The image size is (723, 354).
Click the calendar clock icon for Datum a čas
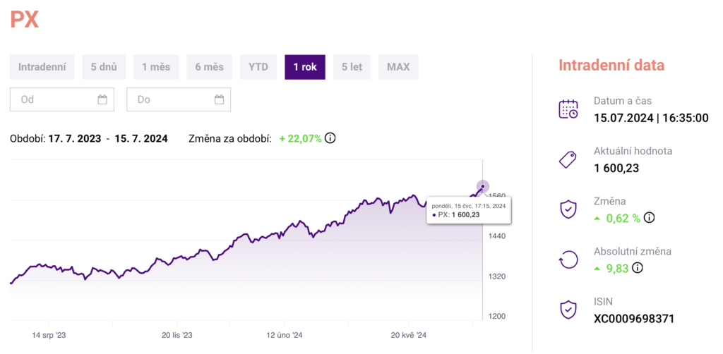pos(568,109)
